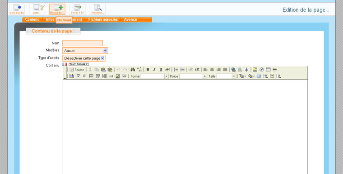
Task: Open the text color picker
Action: 242,76
